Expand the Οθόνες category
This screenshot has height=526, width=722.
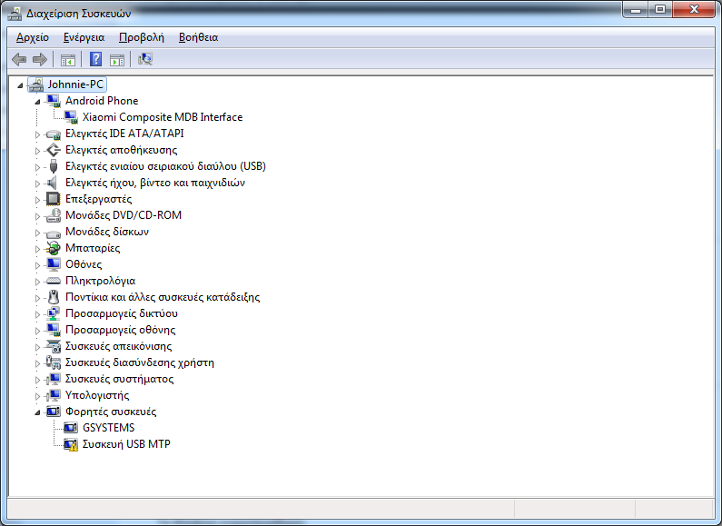[37, 264]
